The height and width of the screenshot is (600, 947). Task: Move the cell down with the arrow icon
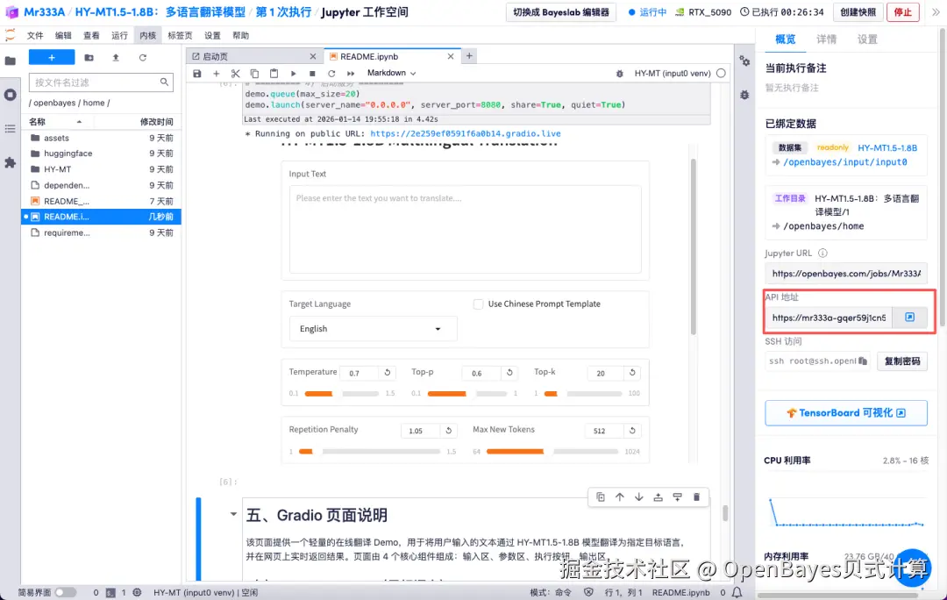click(x=639, y=496)
